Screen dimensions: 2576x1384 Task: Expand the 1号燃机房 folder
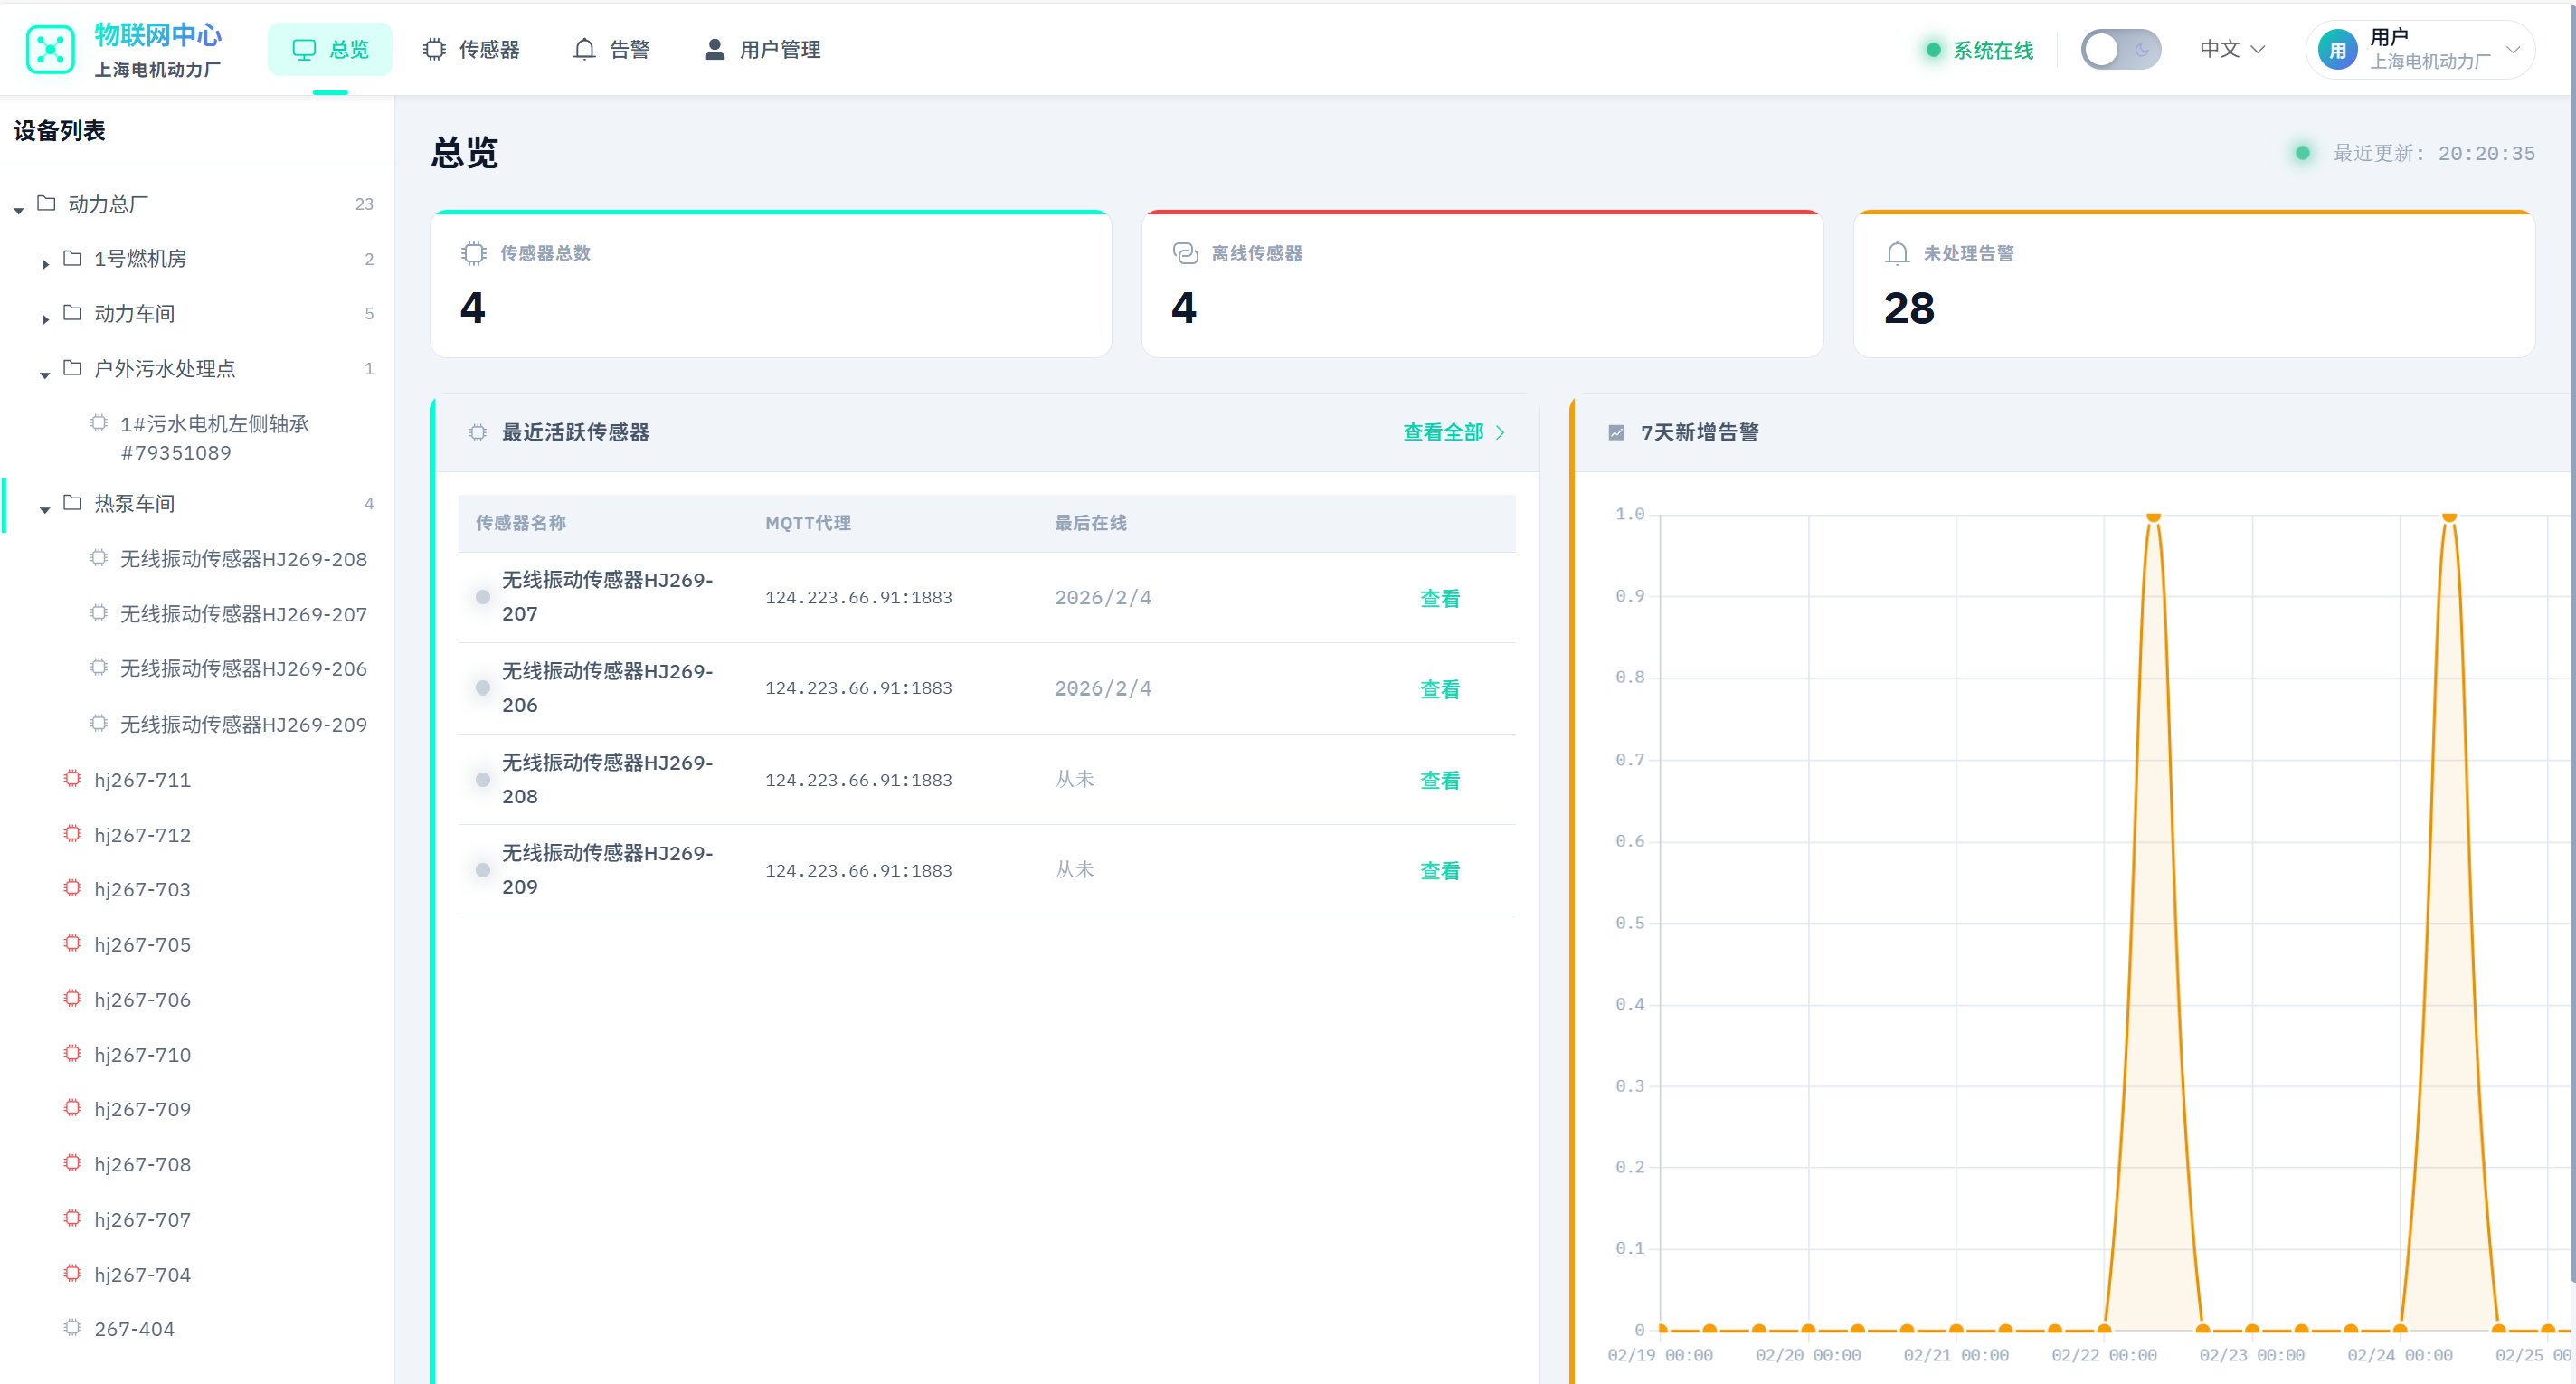45,264
